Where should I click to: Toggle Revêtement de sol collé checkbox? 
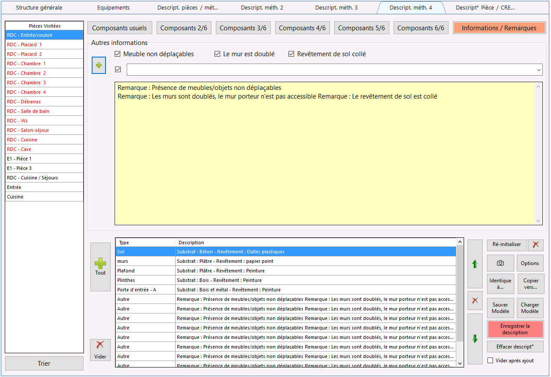click(x=291, y=54)
